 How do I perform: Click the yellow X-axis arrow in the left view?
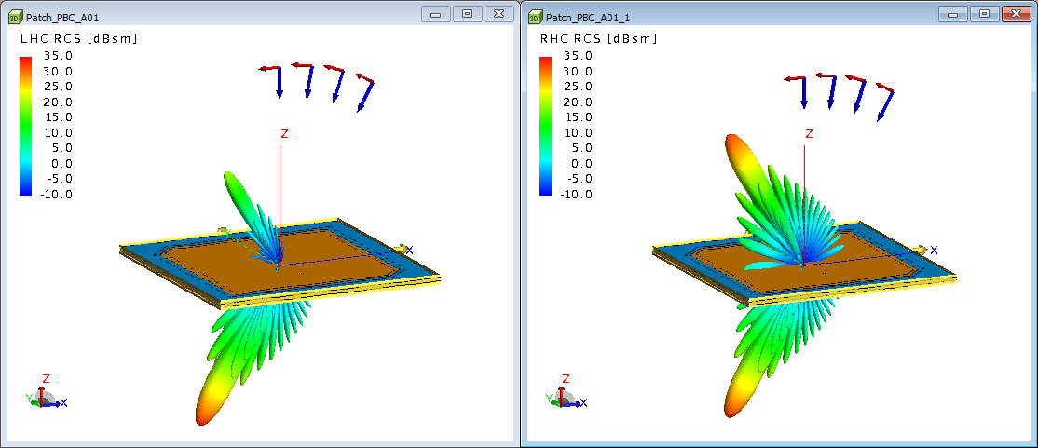pos(402,249)
